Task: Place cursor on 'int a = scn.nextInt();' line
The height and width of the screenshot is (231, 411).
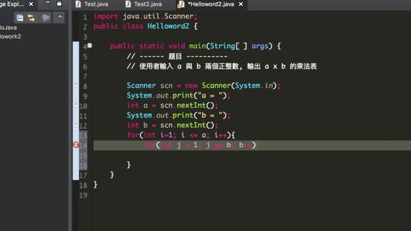Action: [173, 105]
